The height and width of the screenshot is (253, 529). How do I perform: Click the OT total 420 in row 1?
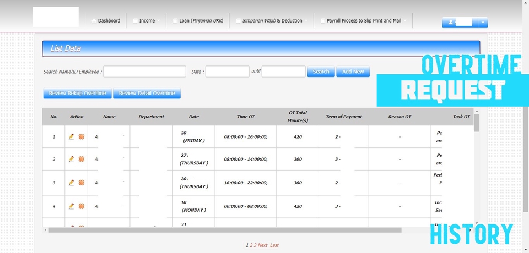tap(298, 137)
